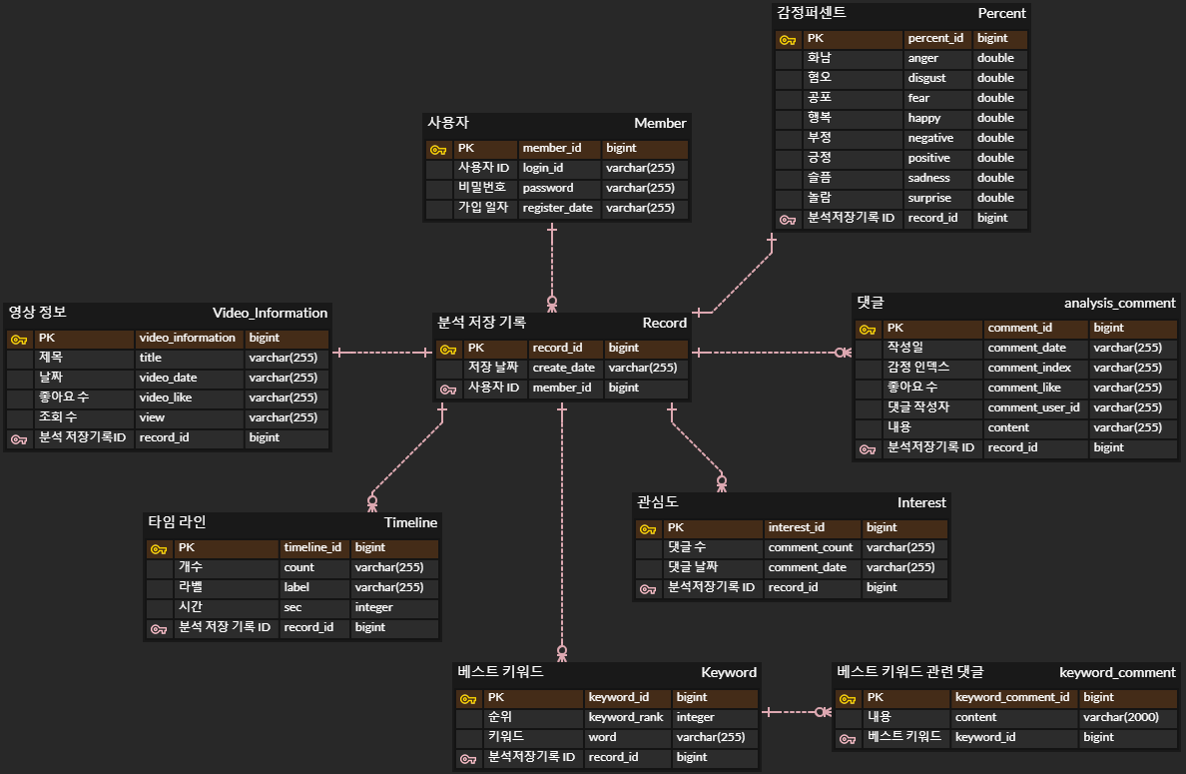Click the pink FK key on Percent's record_id row
The width and height of the screenshot is (1186, 774).
coord(787,218)
